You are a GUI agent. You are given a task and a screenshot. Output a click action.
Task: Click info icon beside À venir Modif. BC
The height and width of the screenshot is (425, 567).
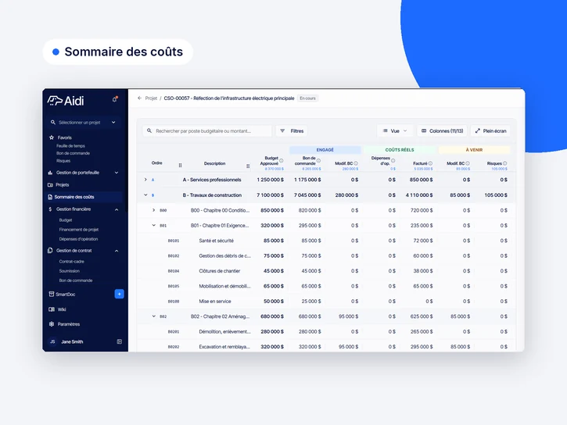tap(468, 163)
